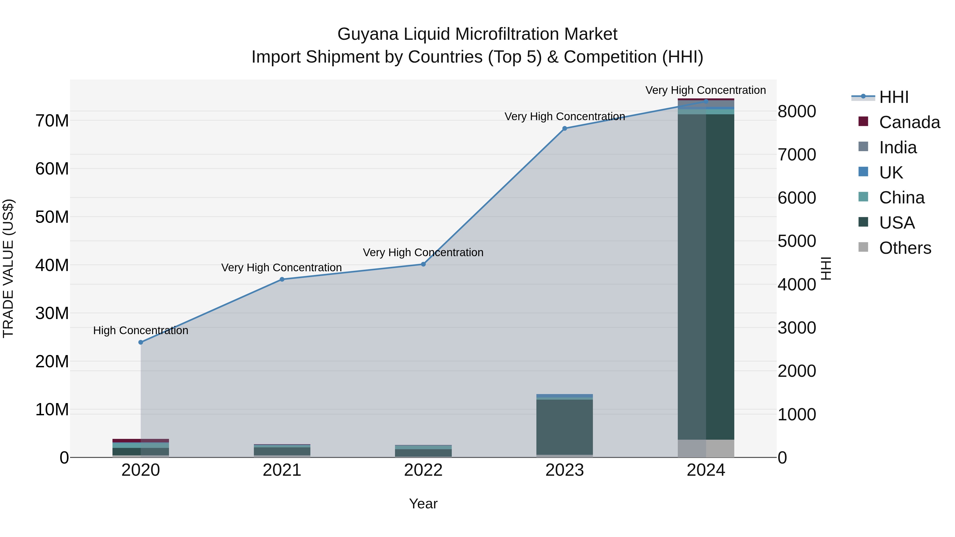The height and width of the screenshot is (537, 955).
Task: Click the chart title 'Guyana Liquid Microfiltration Market'
Action: pyautogui.click(x=477, y=34)
